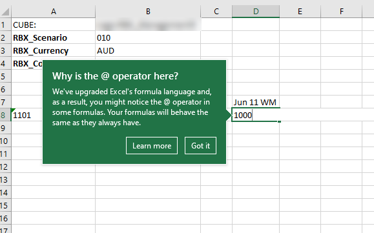Select row 14 header

(5, 192)
